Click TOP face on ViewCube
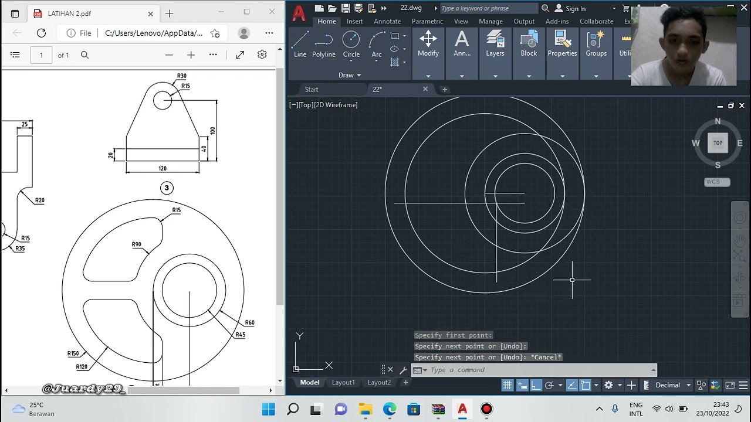Viewport: 751px width, 422px height. pyautogui.click(x=718, y=143)
